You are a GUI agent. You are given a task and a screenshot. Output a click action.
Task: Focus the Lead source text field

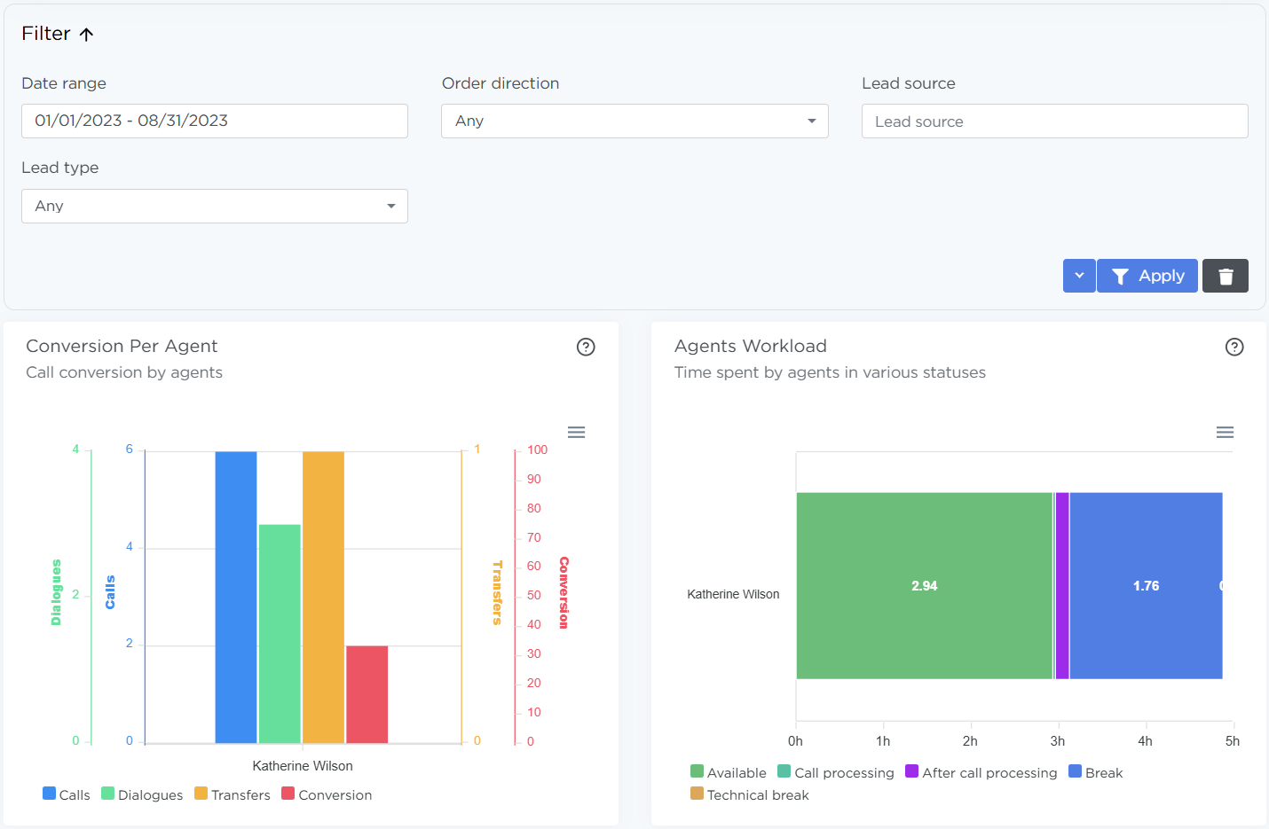tap(1054, 121)
